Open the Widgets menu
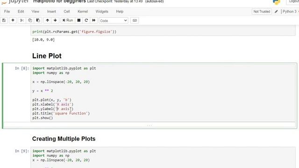 (102, 11)
